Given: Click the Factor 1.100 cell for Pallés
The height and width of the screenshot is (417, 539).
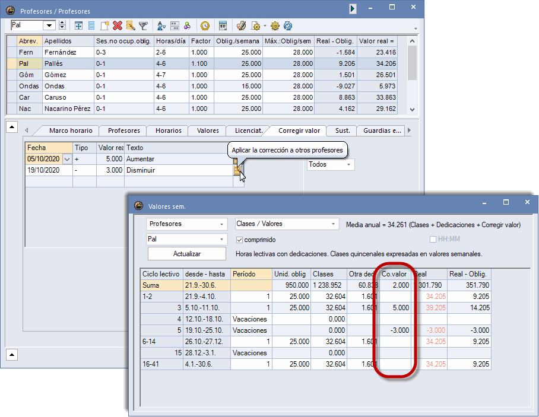Looking at the screenshot, I should tap(201, 63).
